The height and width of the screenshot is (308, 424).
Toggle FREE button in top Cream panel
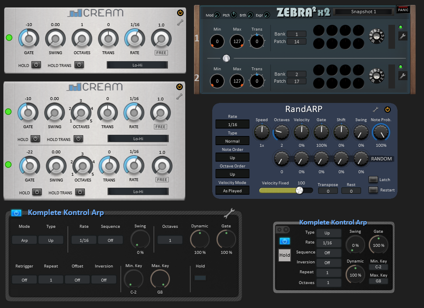[161, 53]
